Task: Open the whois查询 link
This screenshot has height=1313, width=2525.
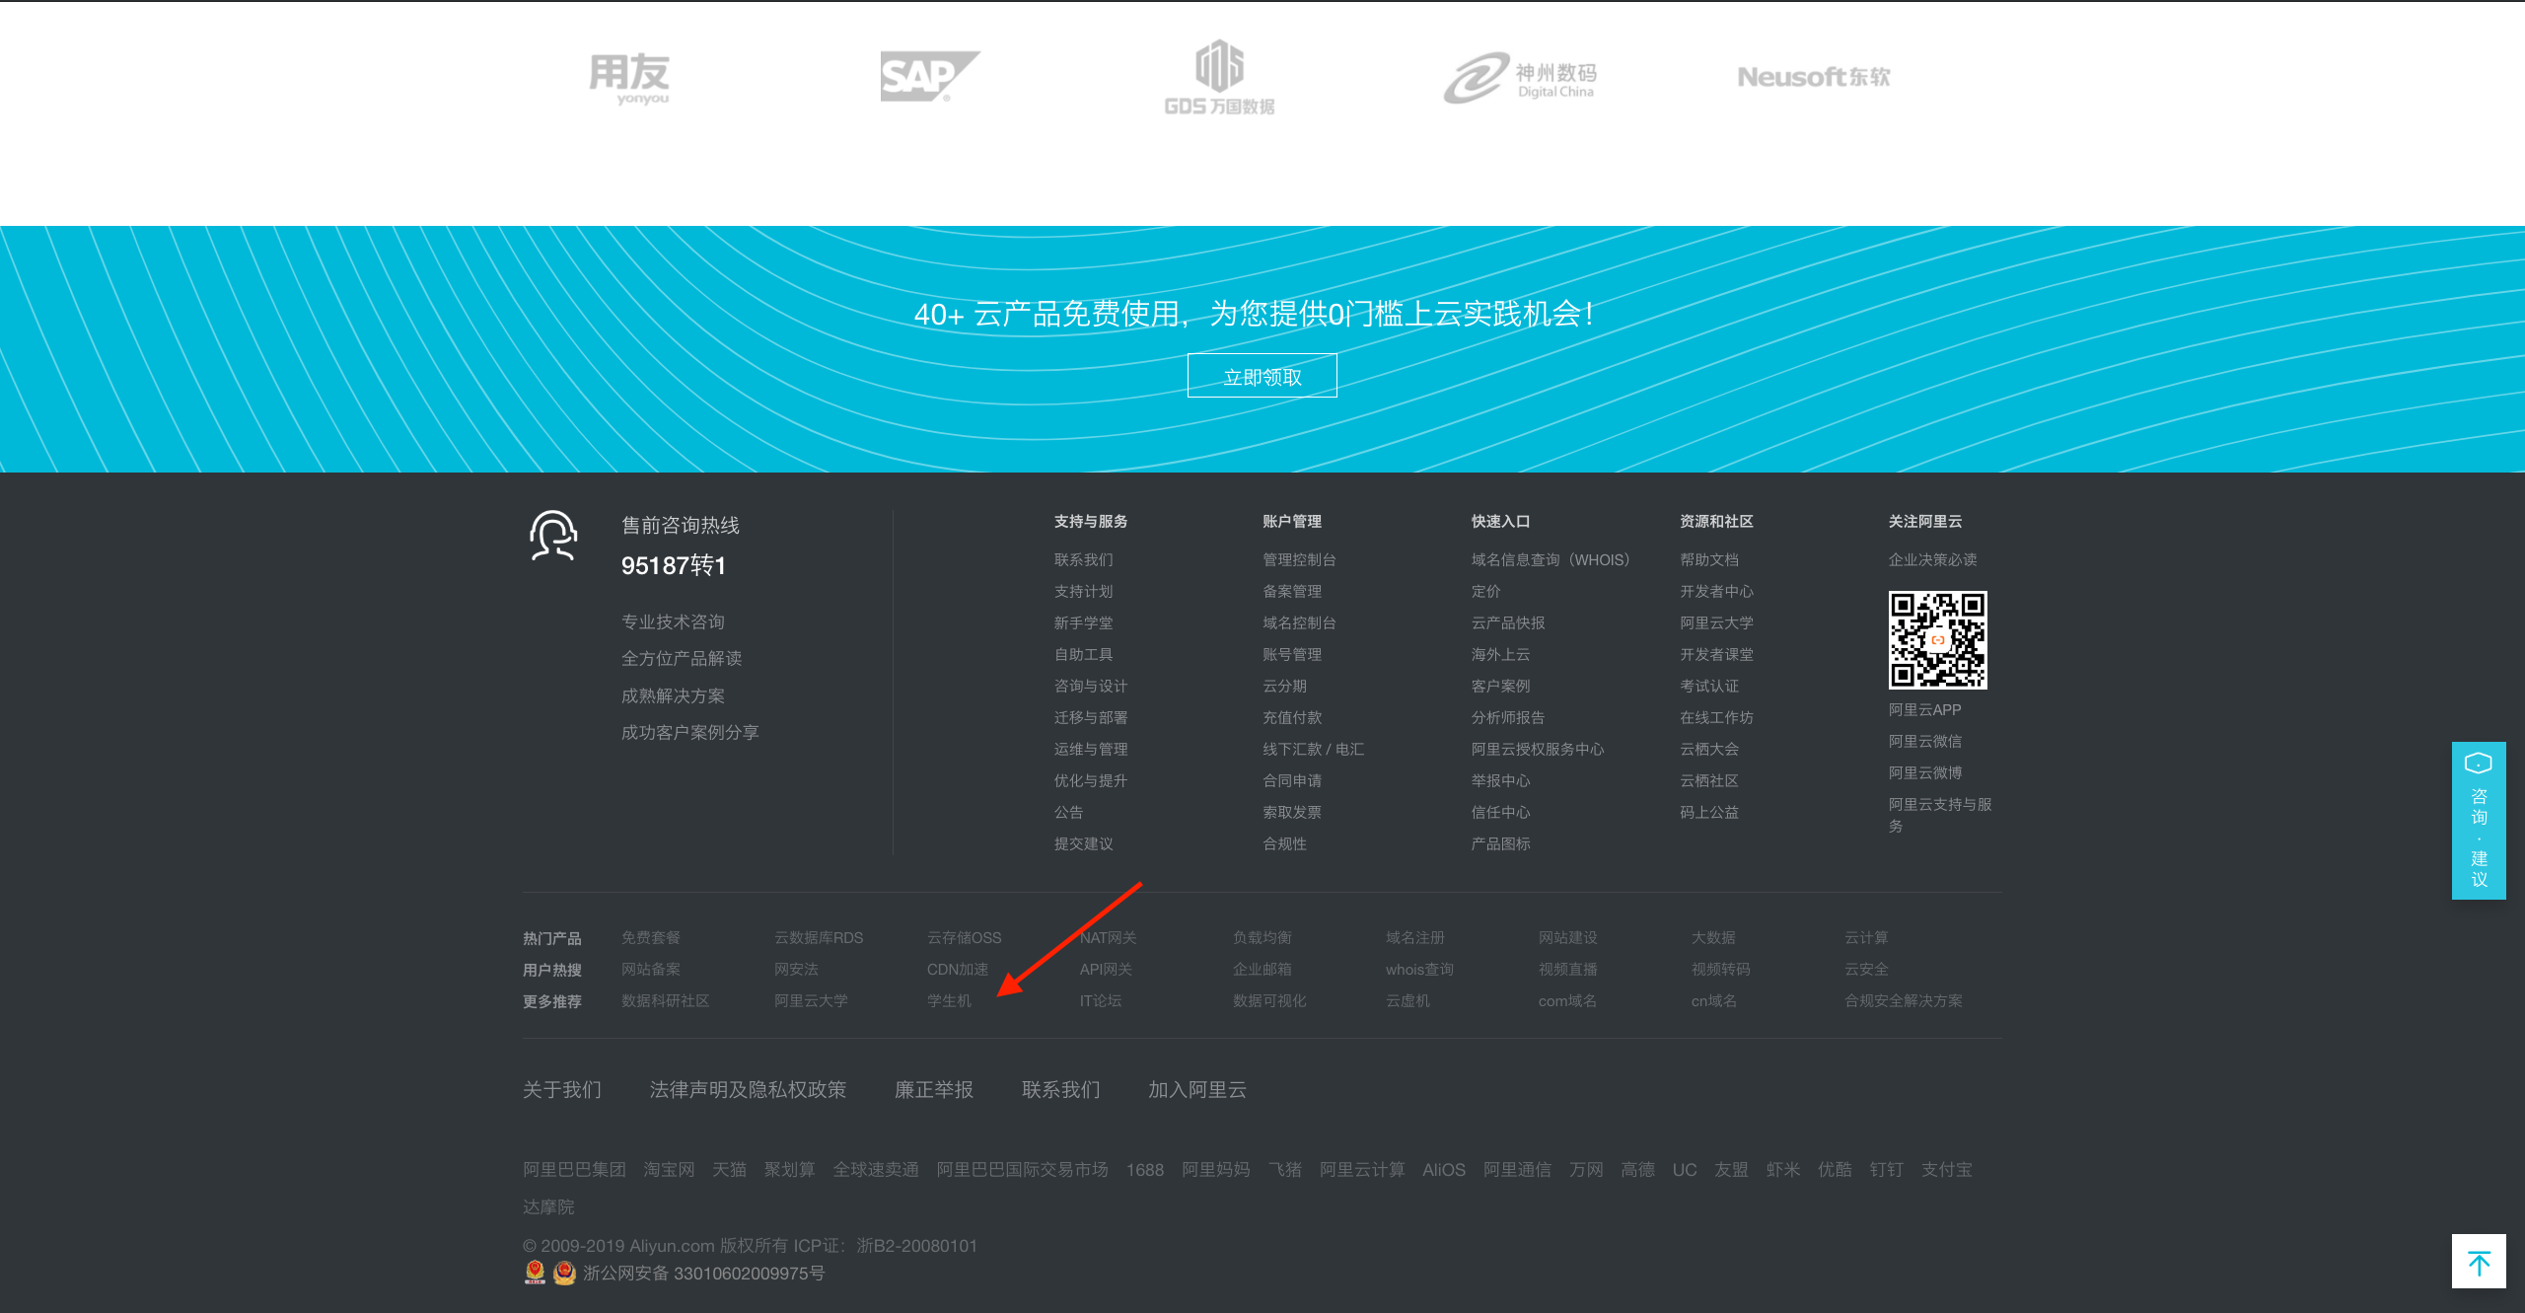Action: click(1419, 970)
